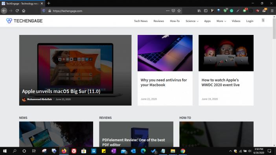The image size is (276, 155).
Task: Click the purple MacBook keyboard thumbnail
Action: [165, 53]
